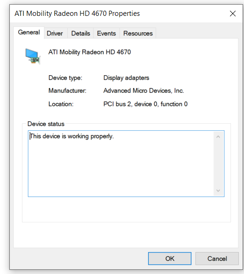
Task: Go to the Resources tab
Action: 138,33
